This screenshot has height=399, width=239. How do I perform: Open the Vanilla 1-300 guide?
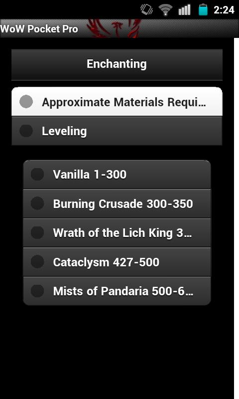click(x=117, y=175)
